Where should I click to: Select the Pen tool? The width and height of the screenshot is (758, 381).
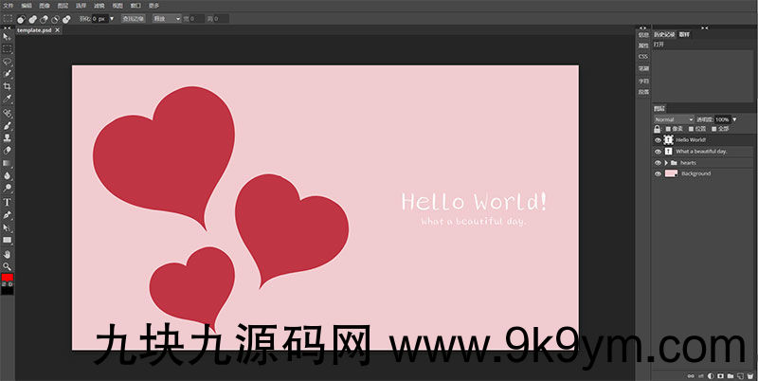point(7,215)
